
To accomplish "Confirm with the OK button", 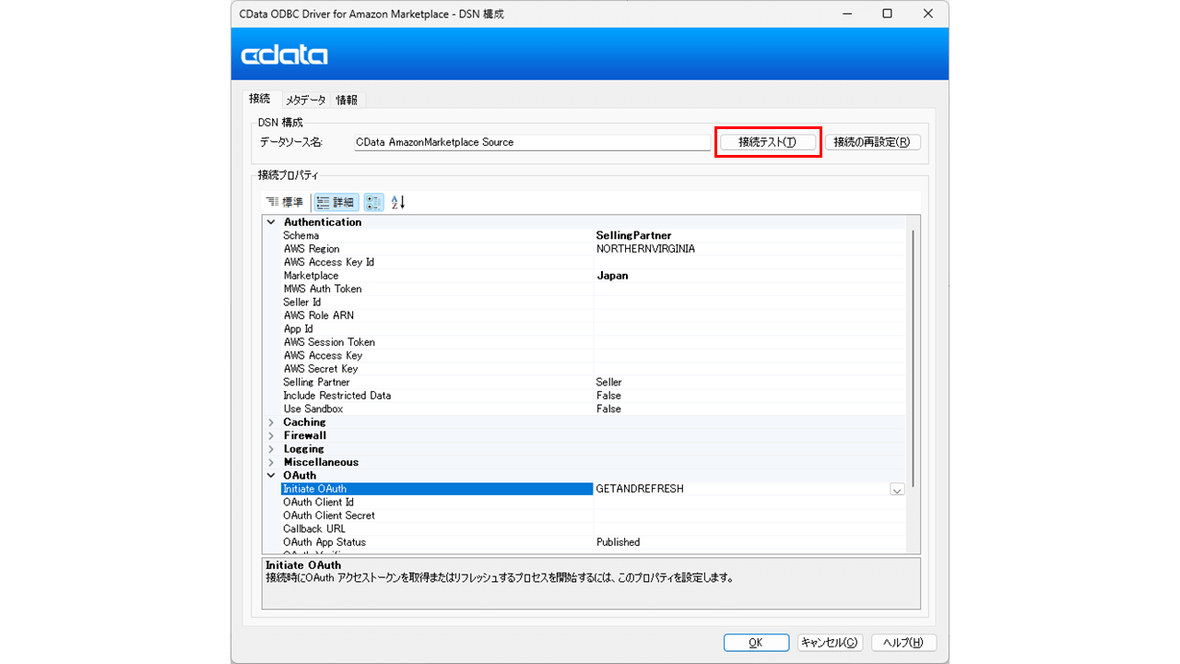I will [x=756, y=643].
